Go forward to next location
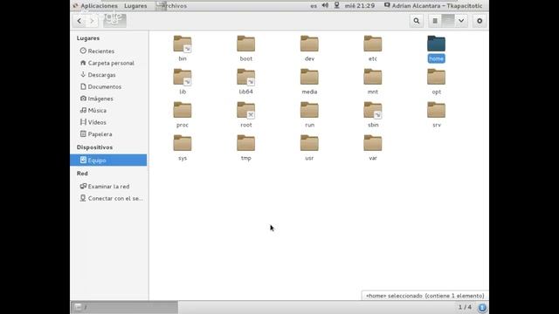 click(92, 21)
